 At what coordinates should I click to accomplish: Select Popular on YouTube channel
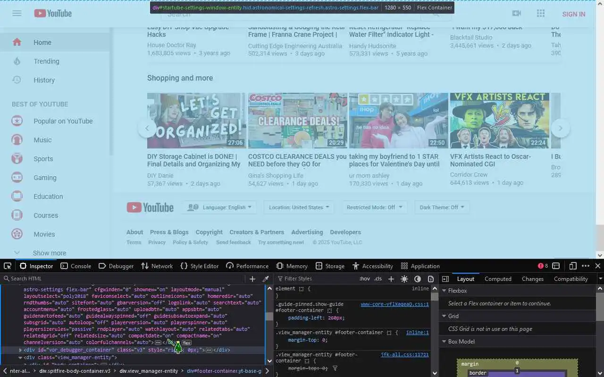click(x=55, y=121)
